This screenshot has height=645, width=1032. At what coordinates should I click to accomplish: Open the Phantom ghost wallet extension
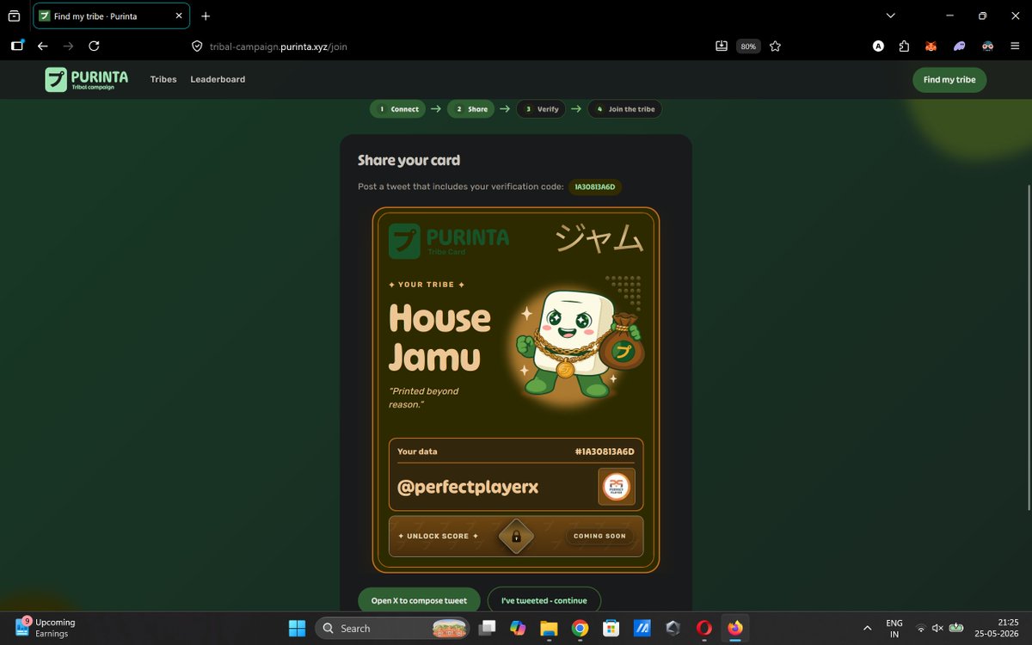pos(959,46)
